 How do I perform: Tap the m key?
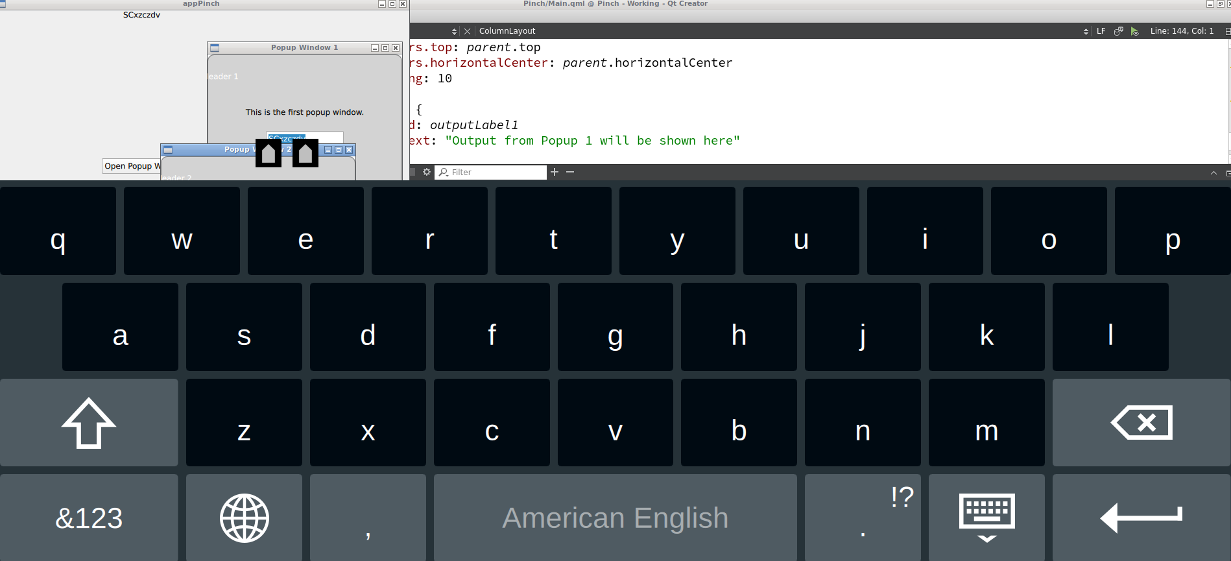(x=986, y=423)
